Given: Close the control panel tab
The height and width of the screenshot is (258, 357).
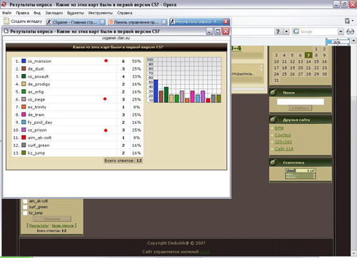Looking at the screenshot, I should point(164,22).
